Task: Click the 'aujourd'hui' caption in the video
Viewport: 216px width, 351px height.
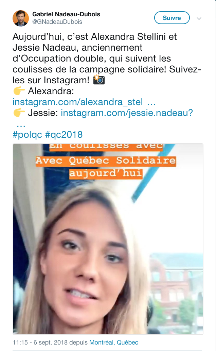Action: (106, 173)
